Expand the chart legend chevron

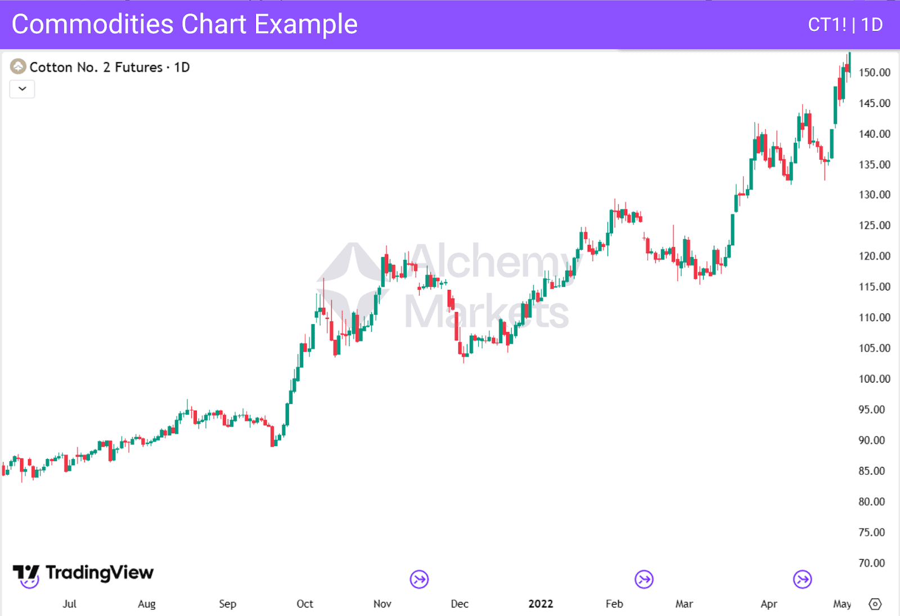click(21, 89)
